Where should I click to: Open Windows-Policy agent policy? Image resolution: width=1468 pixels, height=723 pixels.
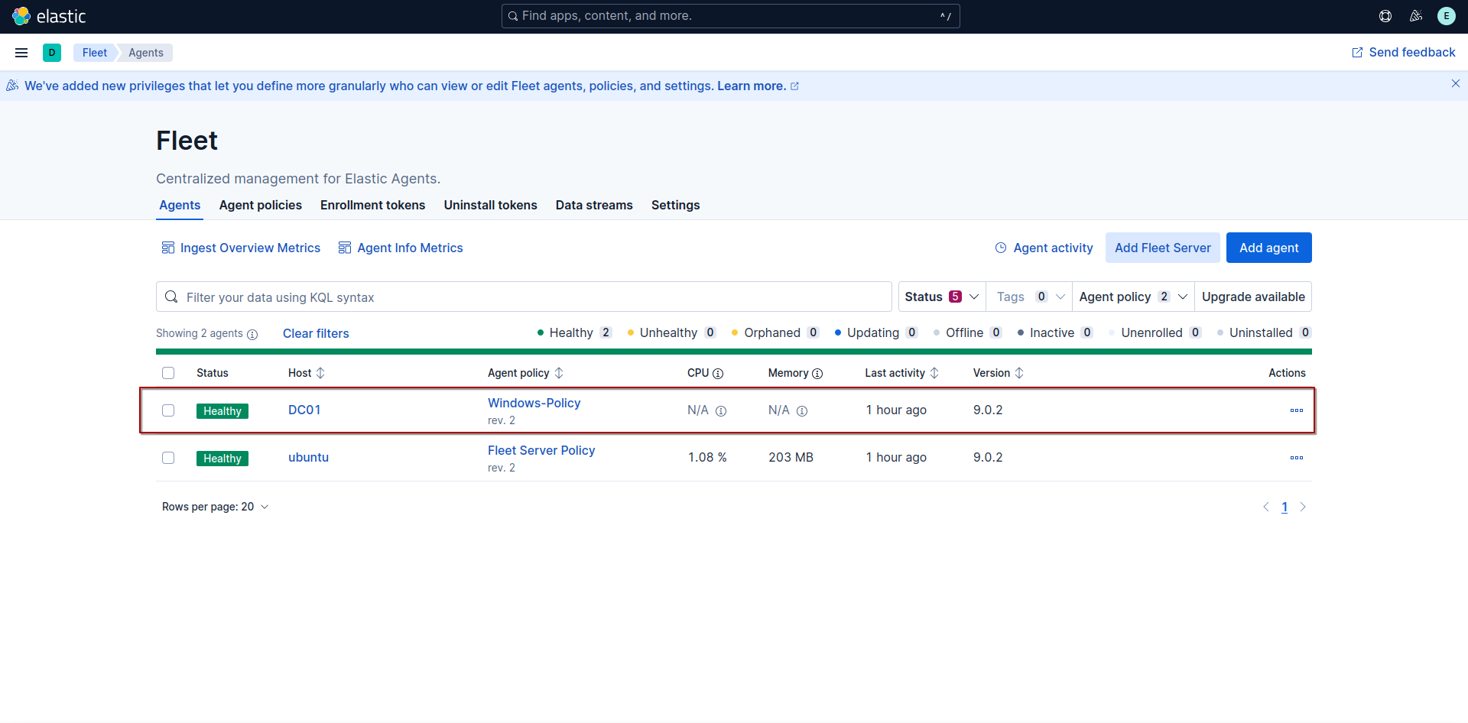tap(534, 403)
